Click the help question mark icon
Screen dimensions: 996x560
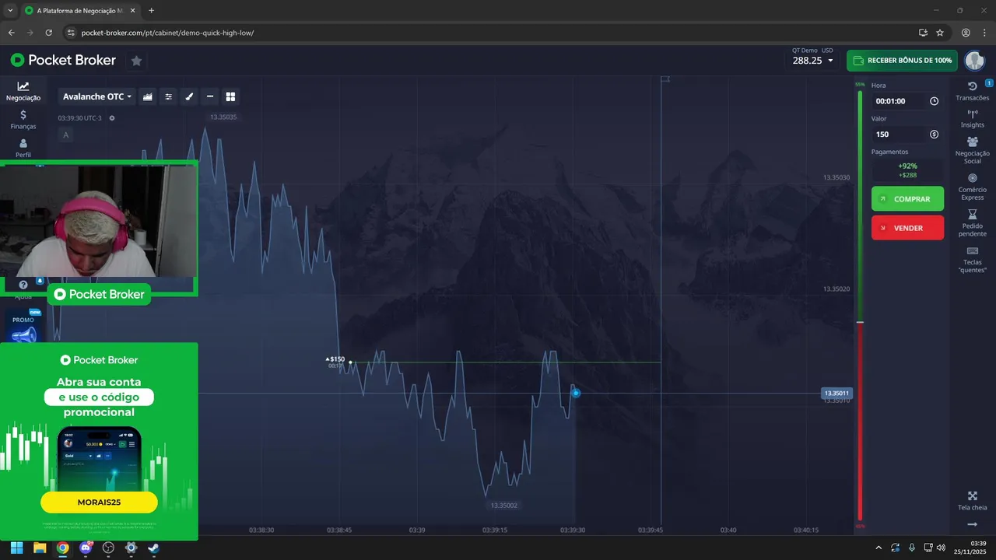23,285
